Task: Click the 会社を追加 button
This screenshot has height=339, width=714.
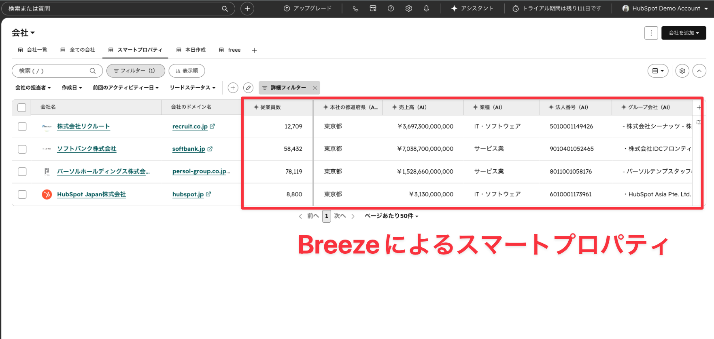Action: (684, 33)
